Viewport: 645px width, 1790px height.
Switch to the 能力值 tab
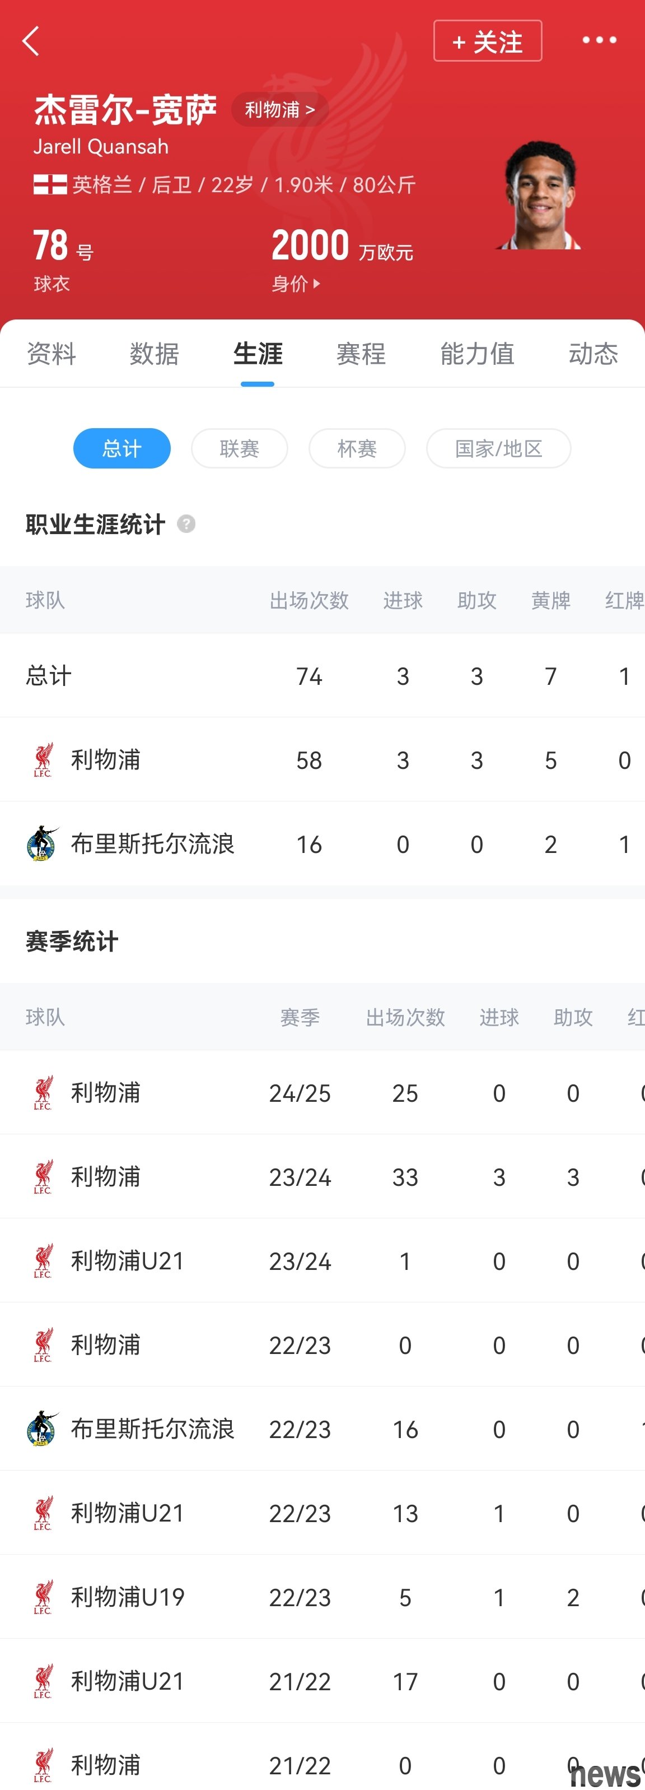pos(477,354)
